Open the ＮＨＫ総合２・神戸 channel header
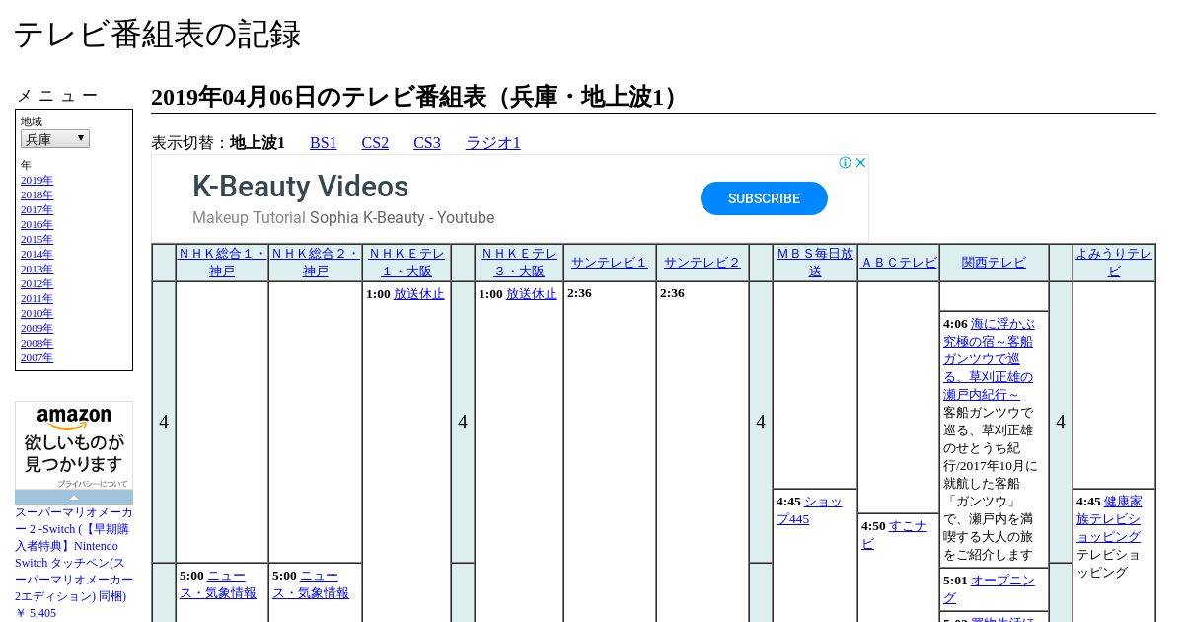This screenshot has height=622, width=1184. pyautogui.click(x=315, y=263)
